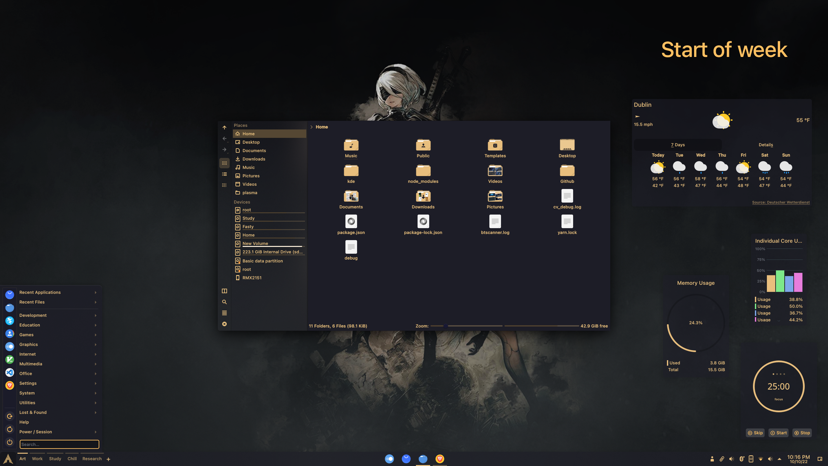Image resolution: width=828 pixels, height=466 pixels.
Task: Expand the breadcrumb chevron before Home
Action: coord(311,127)
